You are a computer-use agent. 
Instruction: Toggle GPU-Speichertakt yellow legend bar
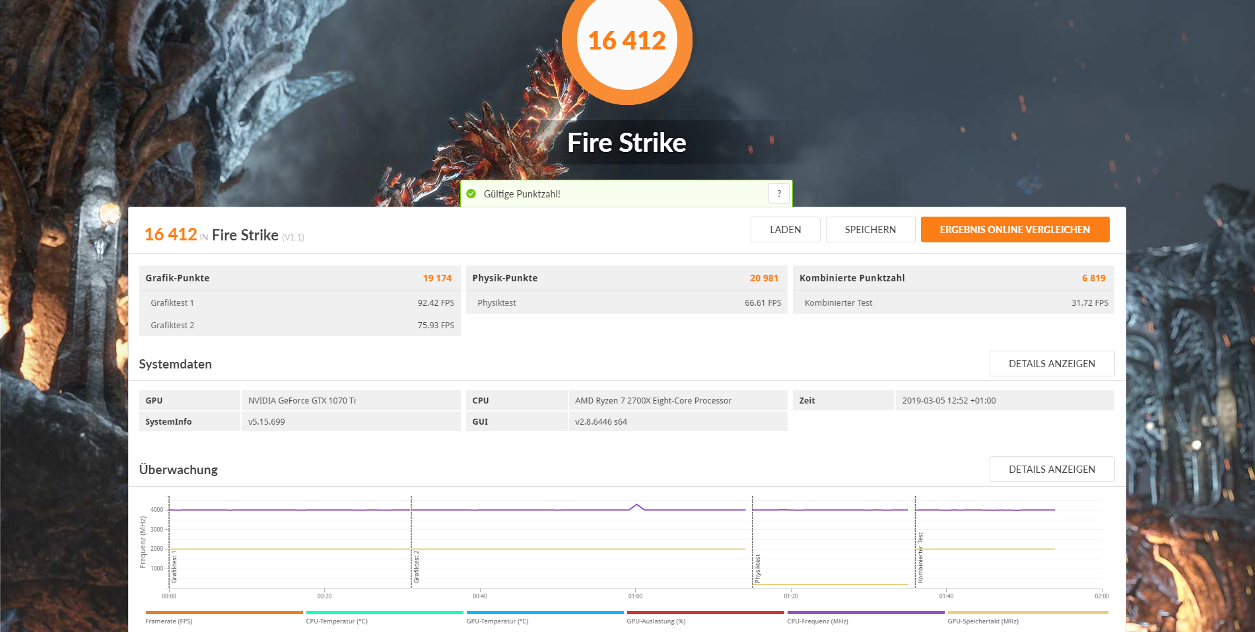1028,613
